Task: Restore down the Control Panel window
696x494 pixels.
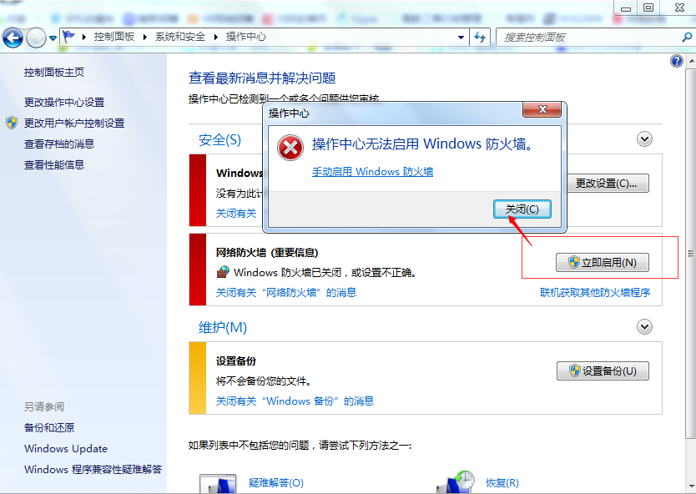Action: click(x=648, y=8)
